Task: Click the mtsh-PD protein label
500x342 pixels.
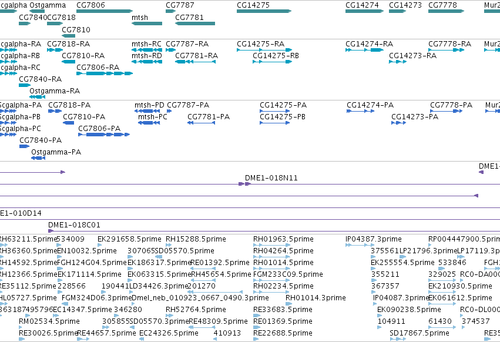Action: [149, 105]
